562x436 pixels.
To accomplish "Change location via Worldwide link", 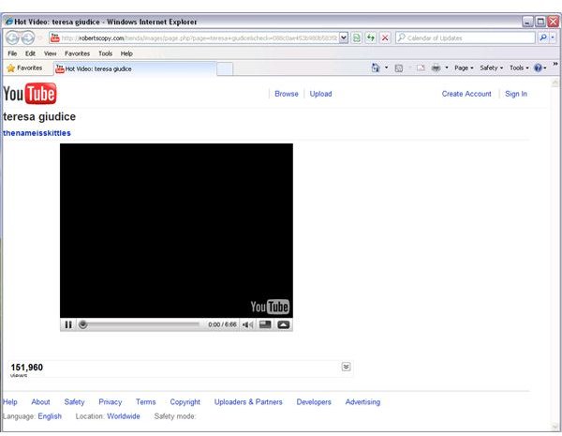I will pyautogui.click(x=124, y=416).
